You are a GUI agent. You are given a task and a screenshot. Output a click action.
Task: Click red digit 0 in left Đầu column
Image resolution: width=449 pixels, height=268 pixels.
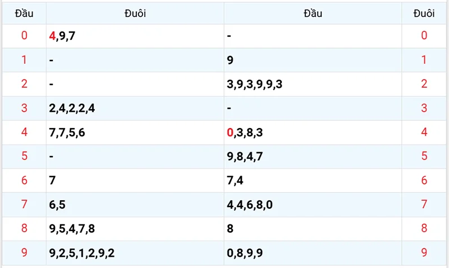[x=24, y=35]
